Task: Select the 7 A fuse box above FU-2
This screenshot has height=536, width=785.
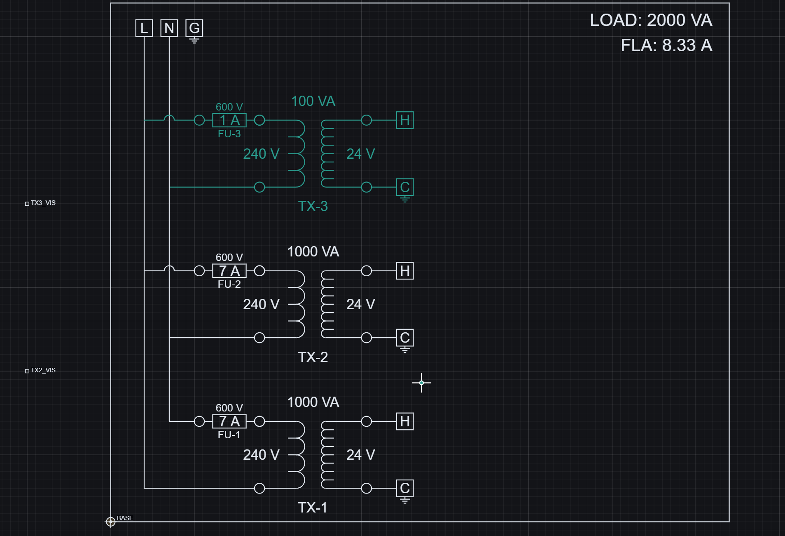Action: (229, 271)
